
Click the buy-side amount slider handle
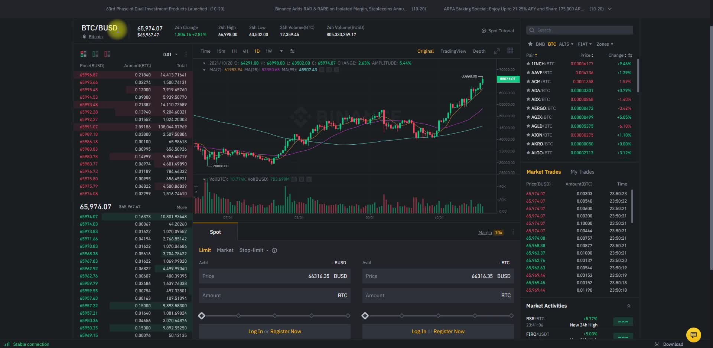click(202, 316)
